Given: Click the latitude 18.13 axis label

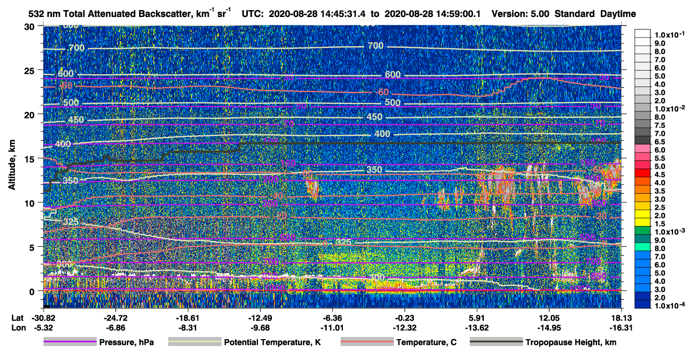Looking at the screenshot, I should click(x=622, y=317).
